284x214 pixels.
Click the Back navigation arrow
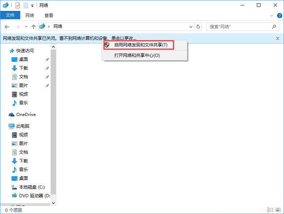[7, 27]
